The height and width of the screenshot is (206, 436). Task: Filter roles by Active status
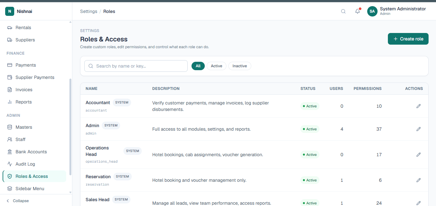click(216, 66)
